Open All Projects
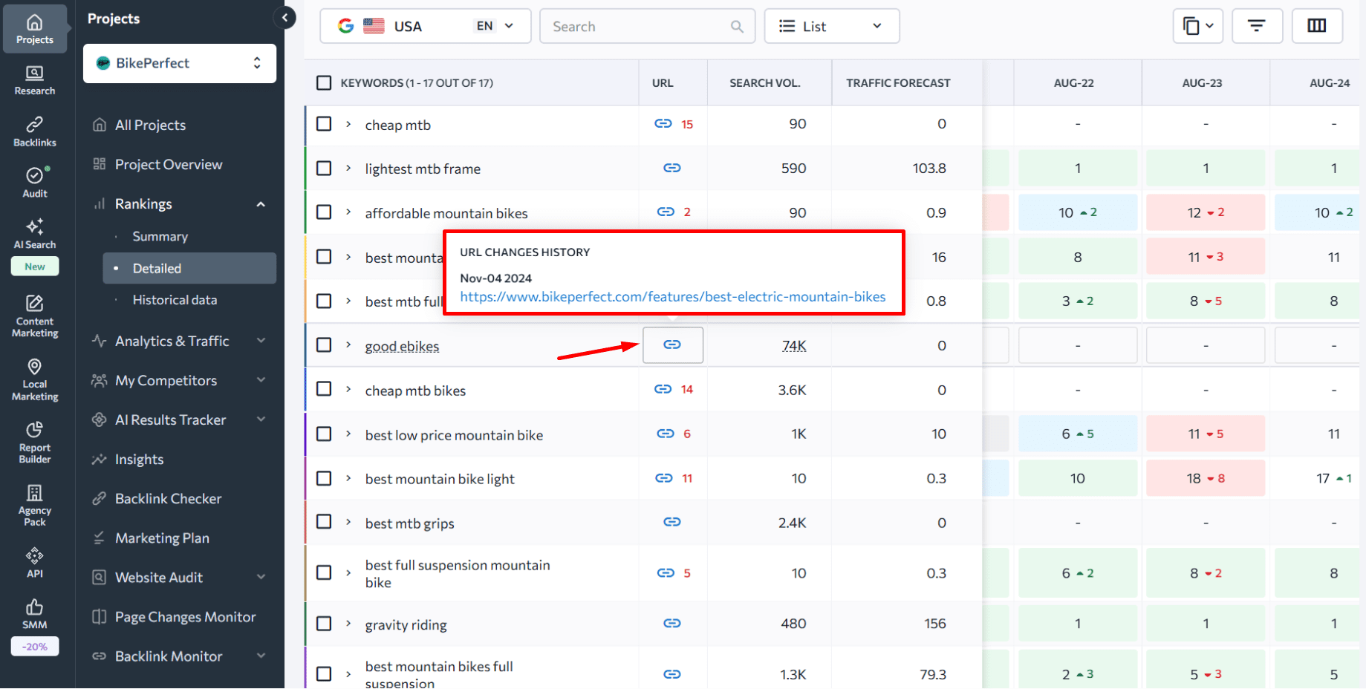 coord(150,125)
